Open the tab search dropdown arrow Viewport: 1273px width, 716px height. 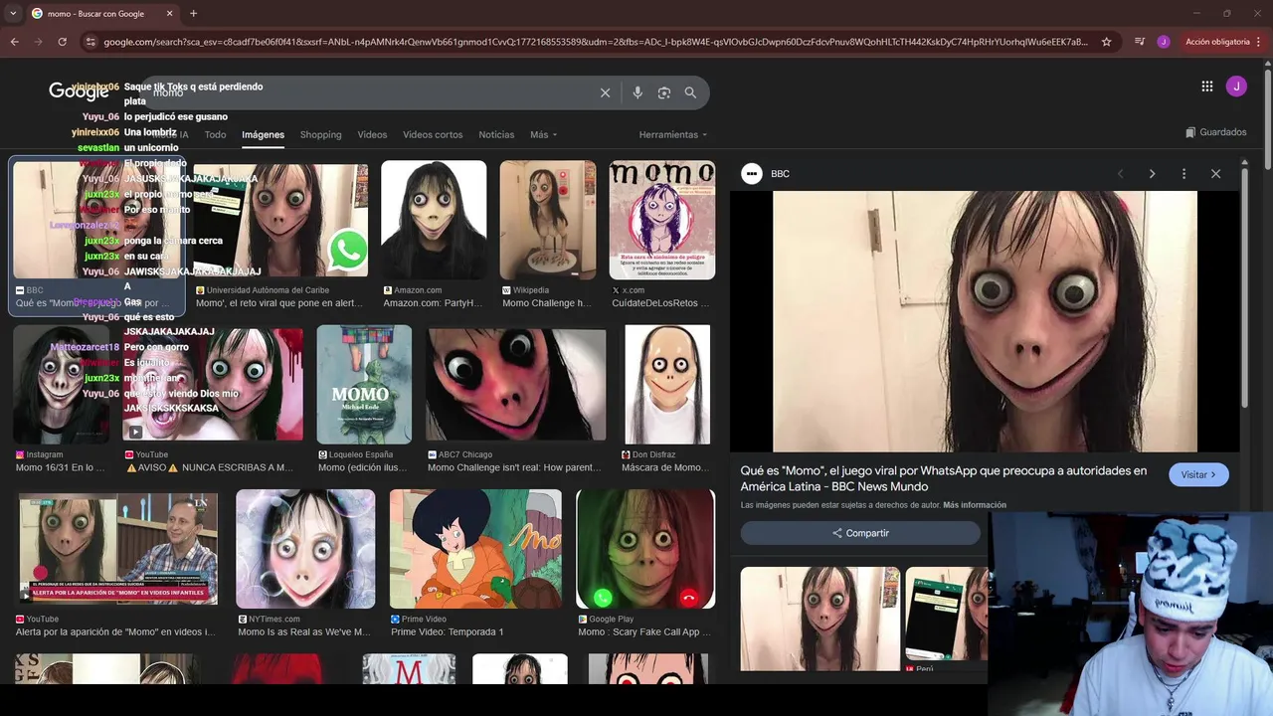pos(12,14)
